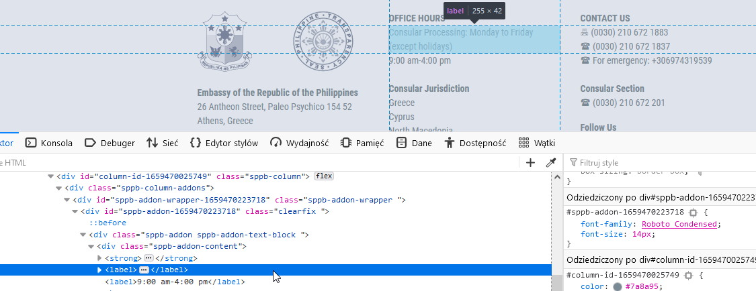
Task: Collapse the sppb-column-addons div node
Action: (x=59, y=188)
